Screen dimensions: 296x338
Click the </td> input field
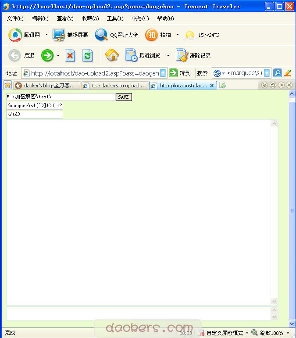[35, 115]
